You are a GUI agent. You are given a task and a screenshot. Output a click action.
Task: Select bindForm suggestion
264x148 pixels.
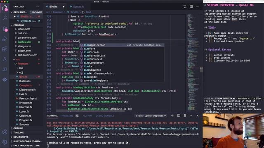pos(121,49)
